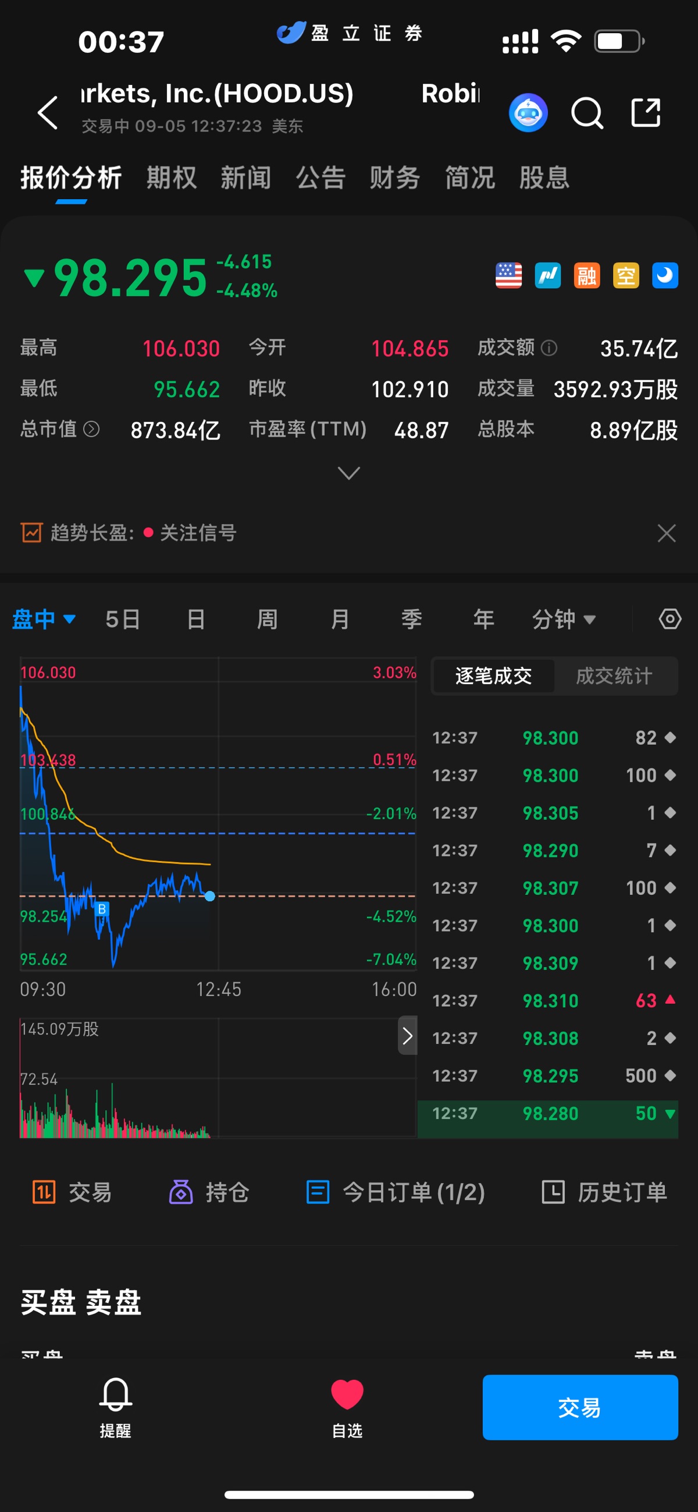Switch to 年 yearly chart
Viewport: 698px width, 1512px height.
(x=484, y=619)
